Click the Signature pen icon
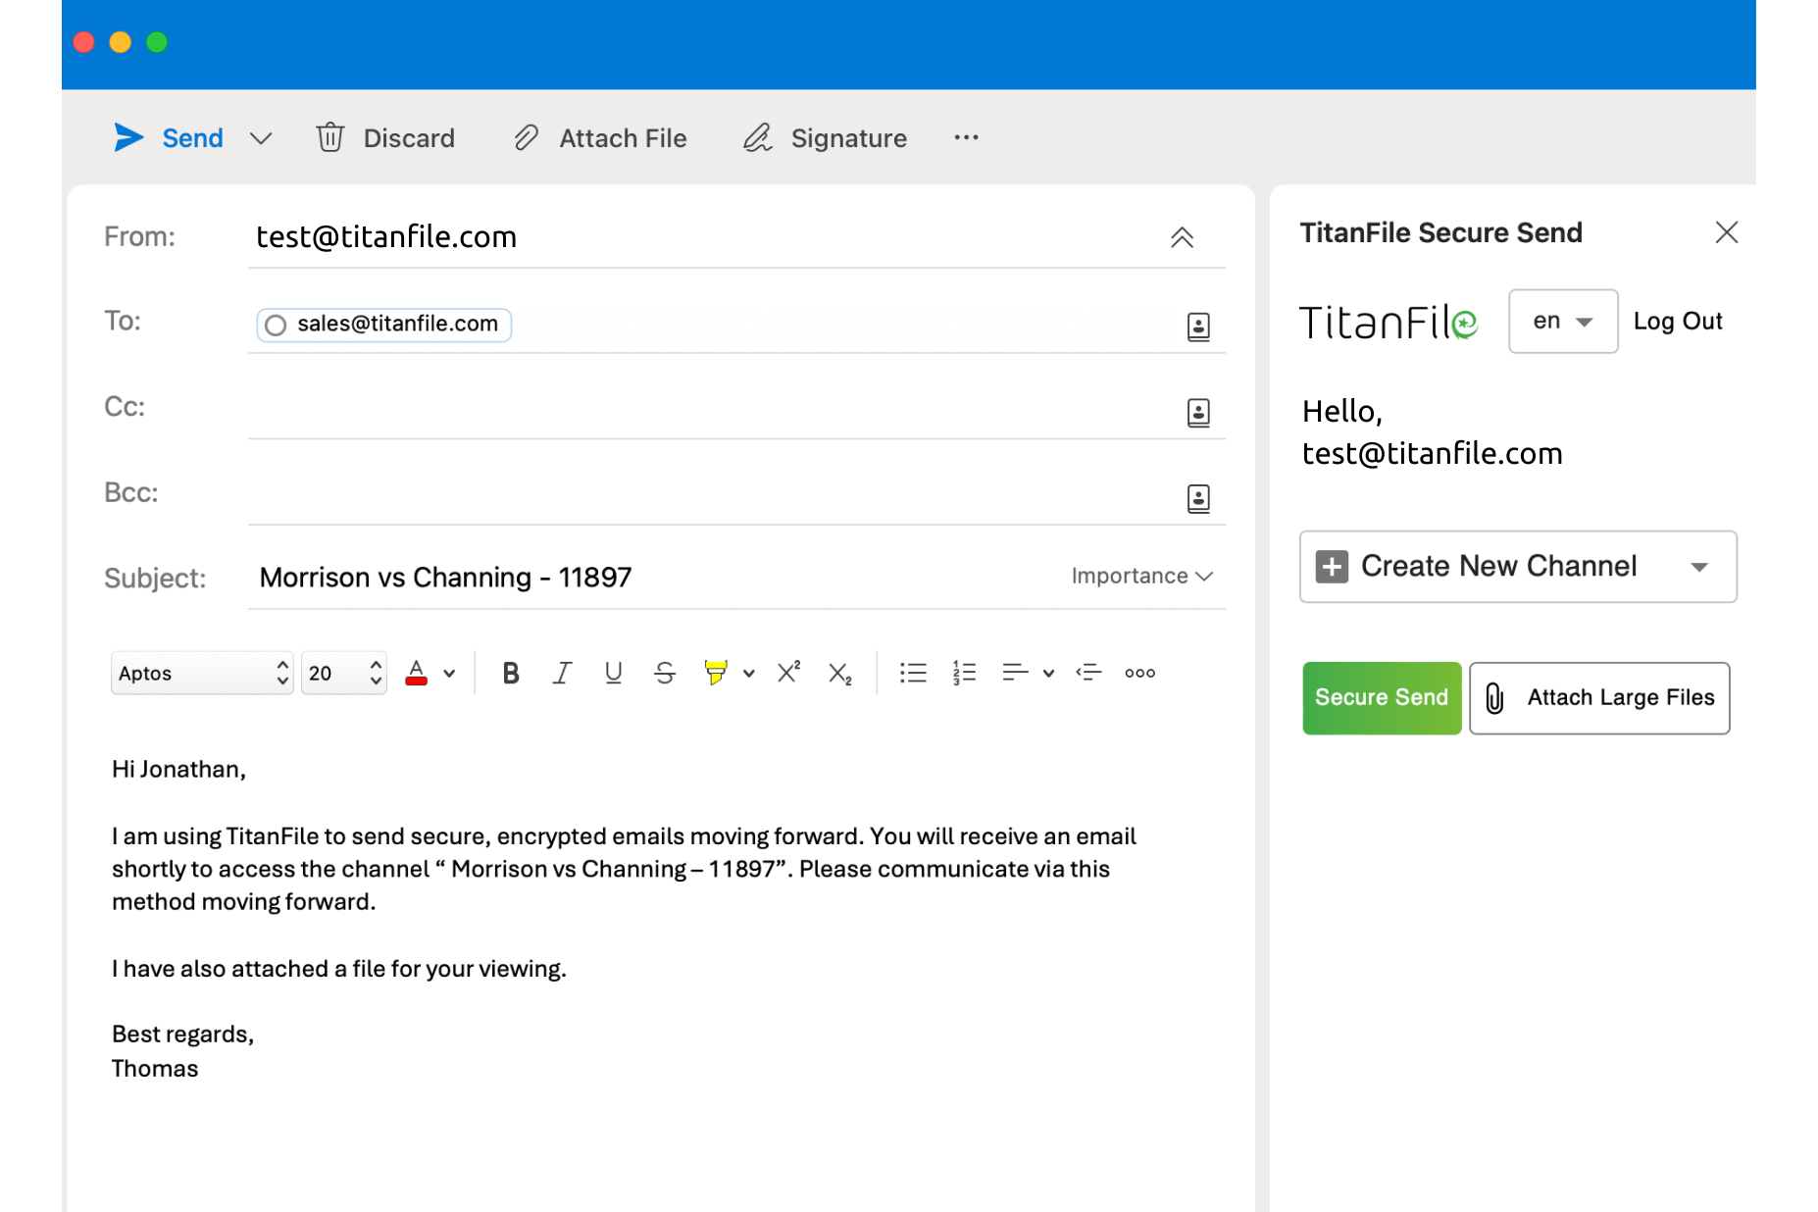Screen dimensions: 1818x1212 click(x=758, y=137)
